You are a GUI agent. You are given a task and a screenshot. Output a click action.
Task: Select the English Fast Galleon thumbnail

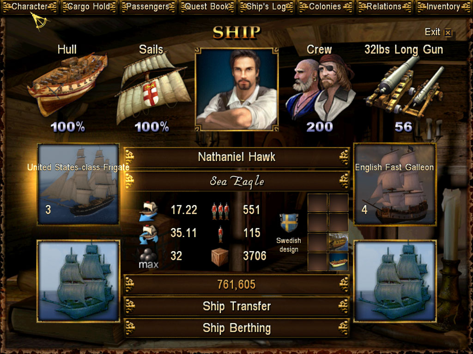click(394, 184)
